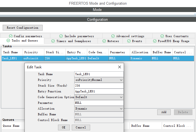Viewport: 196px width, 132px height.
Task: Show the FreeRTOS Heap Usage tab
Action: pos(170,41)
